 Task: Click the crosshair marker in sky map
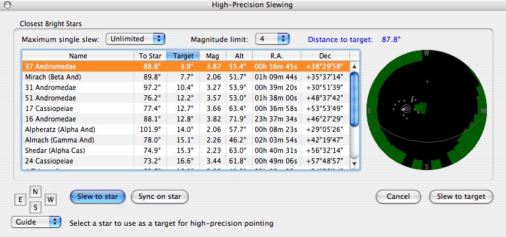pos(427,82)
